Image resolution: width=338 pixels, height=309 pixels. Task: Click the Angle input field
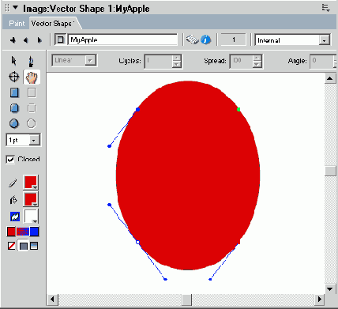(x=321, y=61)
